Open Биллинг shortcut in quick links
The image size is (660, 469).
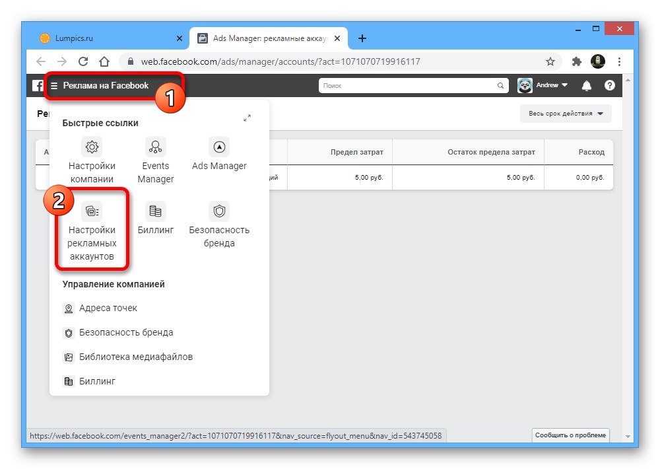[155, 218]
